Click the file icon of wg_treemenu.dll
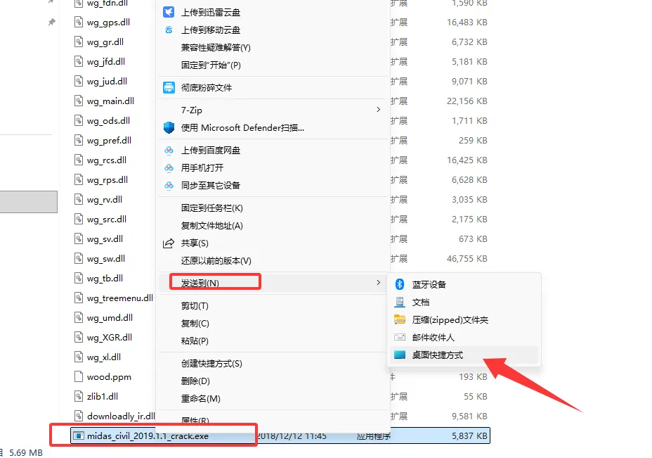 tap(79, 298)
